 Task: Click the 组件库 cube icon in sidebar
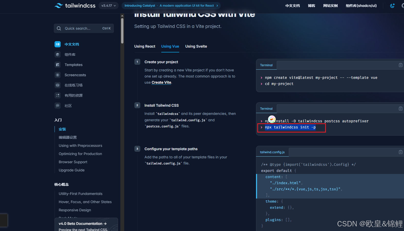58,54
